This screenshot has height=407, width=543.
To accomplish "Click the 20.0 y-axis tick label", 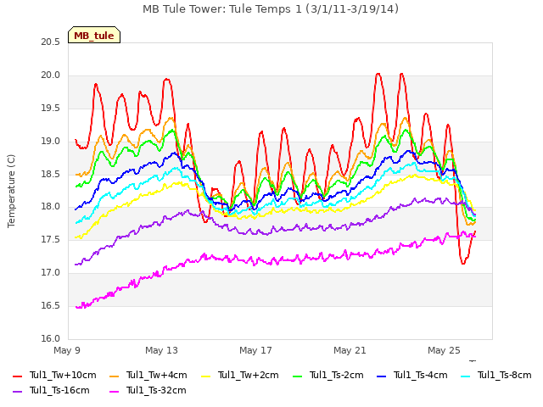I will (51, 75).
